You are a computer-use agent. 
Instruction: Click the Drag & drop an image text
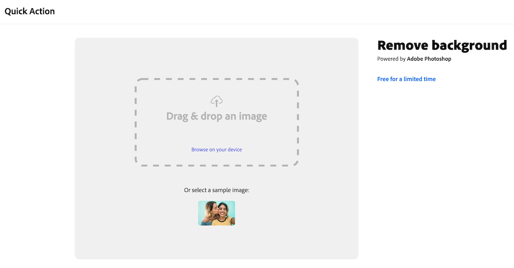pos(216,116)
